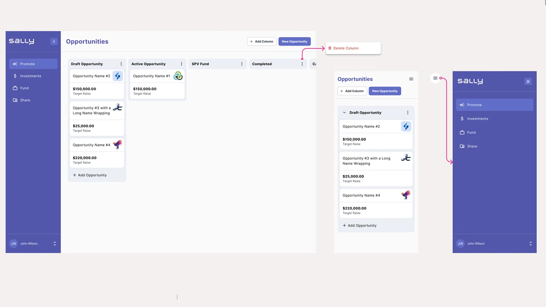
Task: Click Add Opportunity under the desktop Draft column
Action: (x=90, y=175)
